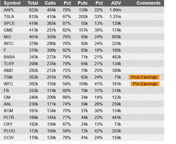Click AAPL's 1.80m ADV value

tap(115, 10)
